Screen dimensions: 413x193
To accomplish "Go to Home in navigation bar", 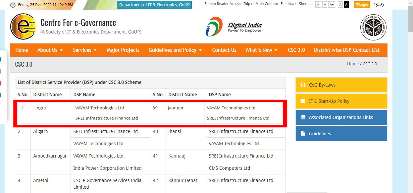I will (22, 50).
